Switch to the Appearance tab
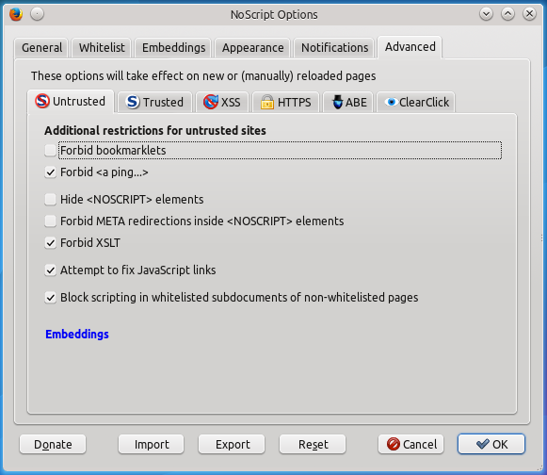 252,47
